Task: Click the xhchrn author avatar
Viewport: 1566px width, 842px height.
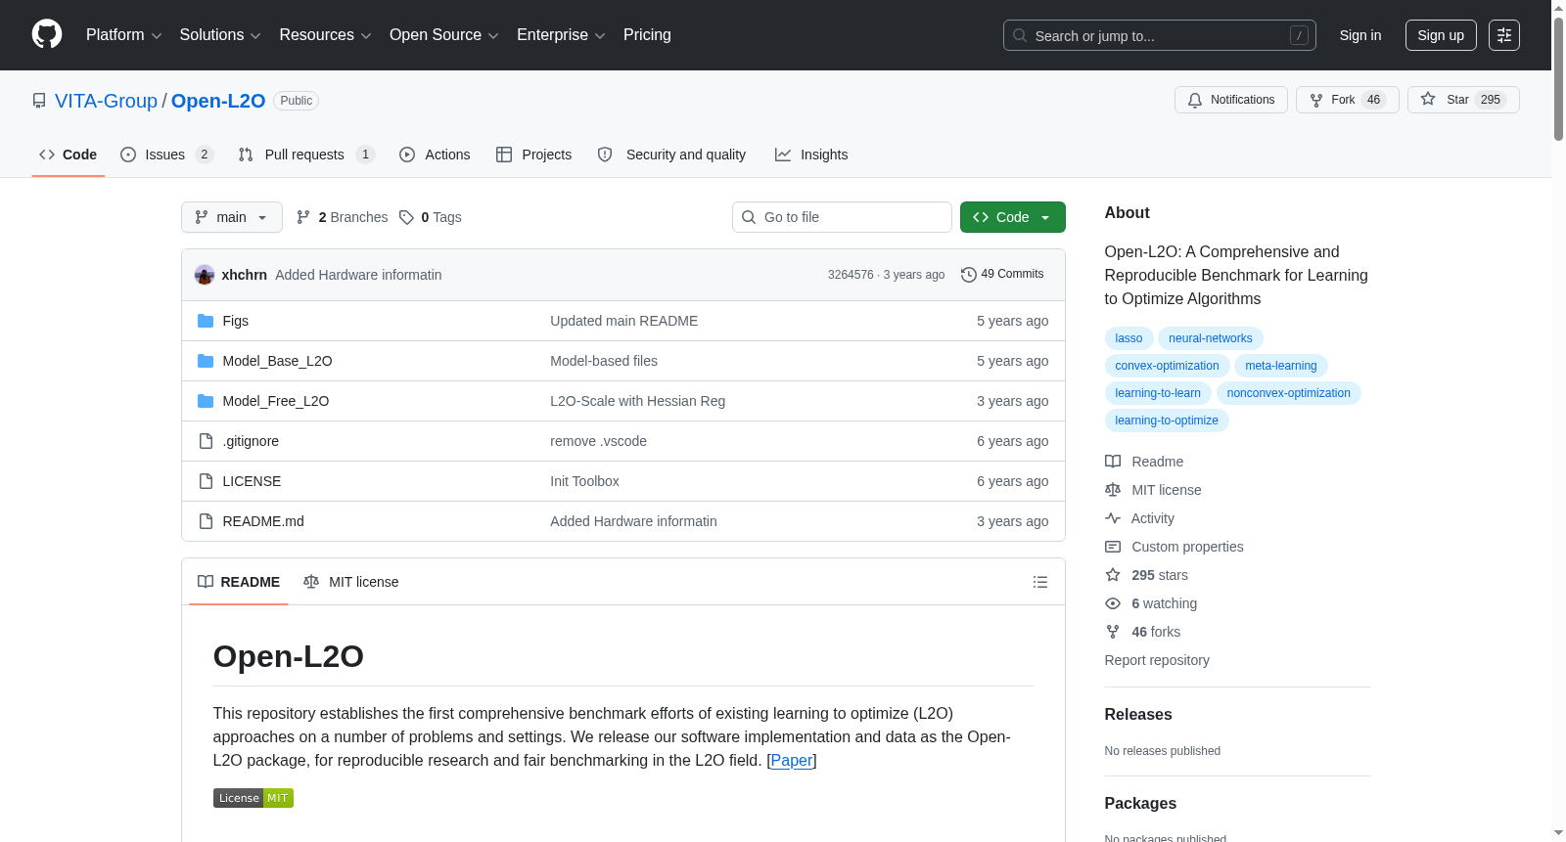Action: click(205, 275)
